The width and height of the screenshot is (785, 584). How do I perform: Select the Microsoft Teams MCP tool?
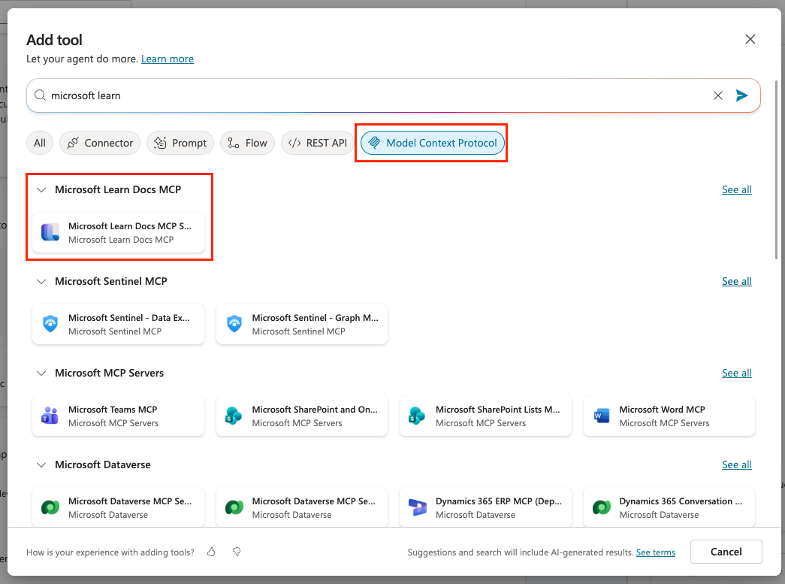coord(118,416)
